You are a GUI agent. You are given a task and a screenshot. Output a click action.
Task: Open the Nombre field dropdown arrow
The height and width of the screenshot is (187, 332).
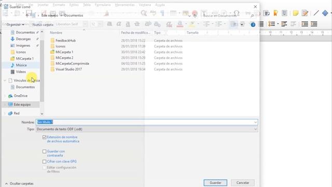pos(256,123)
